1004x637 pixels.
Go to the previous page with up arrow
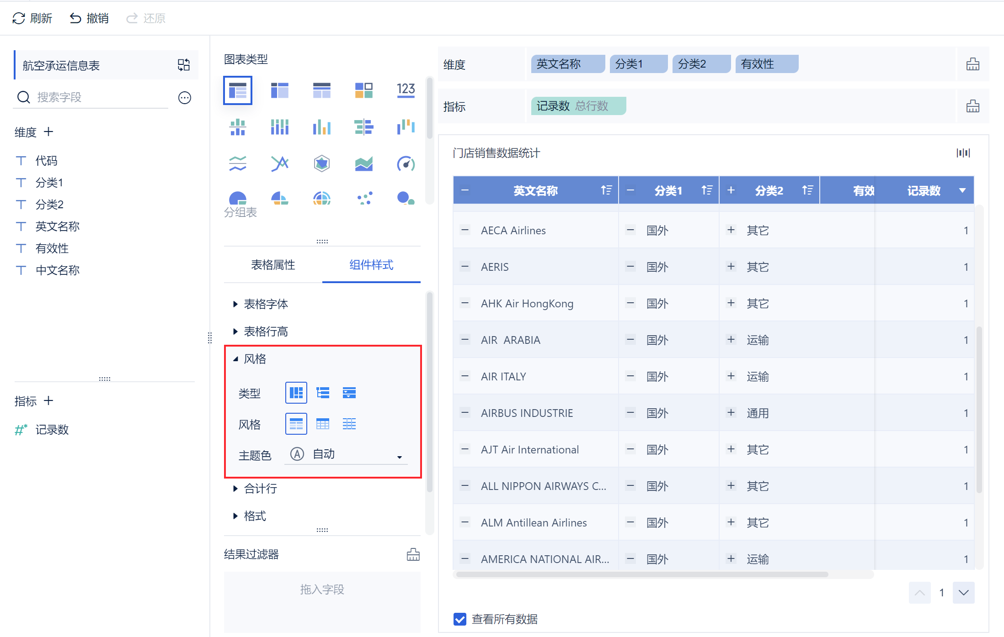[920, 593]
